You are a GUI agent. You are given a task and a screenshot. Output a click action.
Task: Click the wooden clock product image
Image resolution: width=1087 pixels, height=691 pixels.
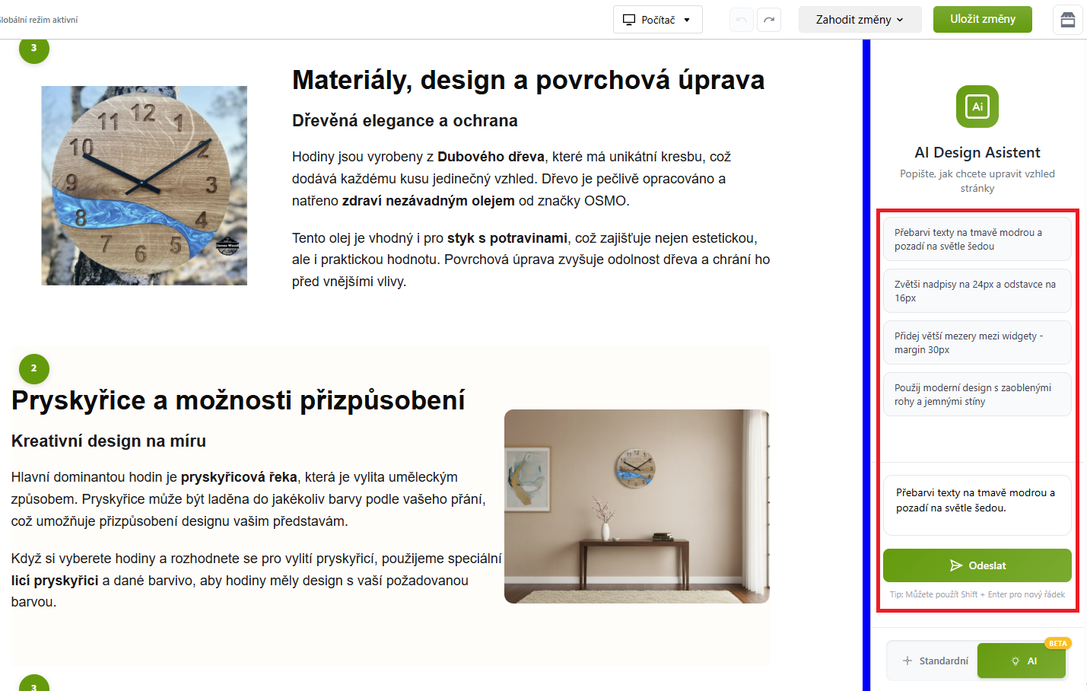click(144, 186)
